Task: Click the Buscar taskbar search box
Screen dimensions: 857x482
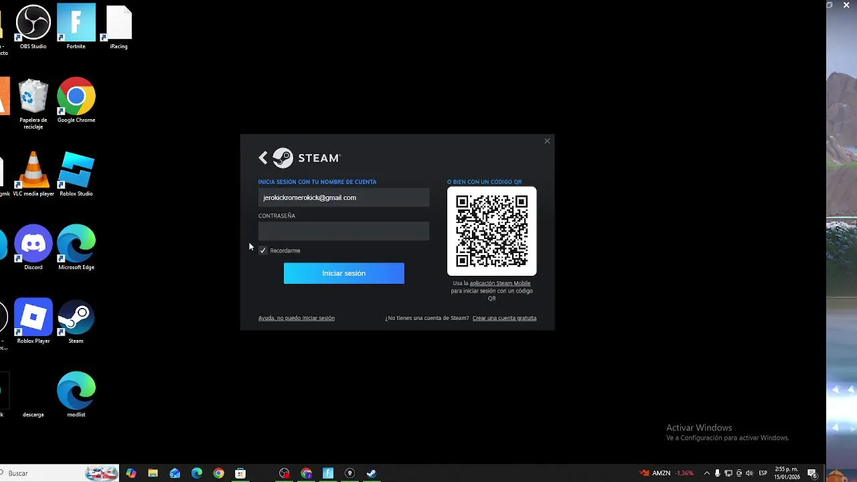Action: pyautogui.click(x=60, y=473)
